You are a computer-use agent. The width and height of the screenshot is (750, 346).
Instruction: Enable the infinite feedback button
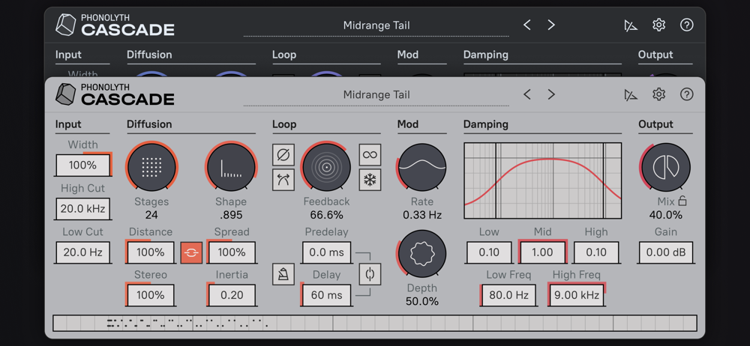coord(370,155)
